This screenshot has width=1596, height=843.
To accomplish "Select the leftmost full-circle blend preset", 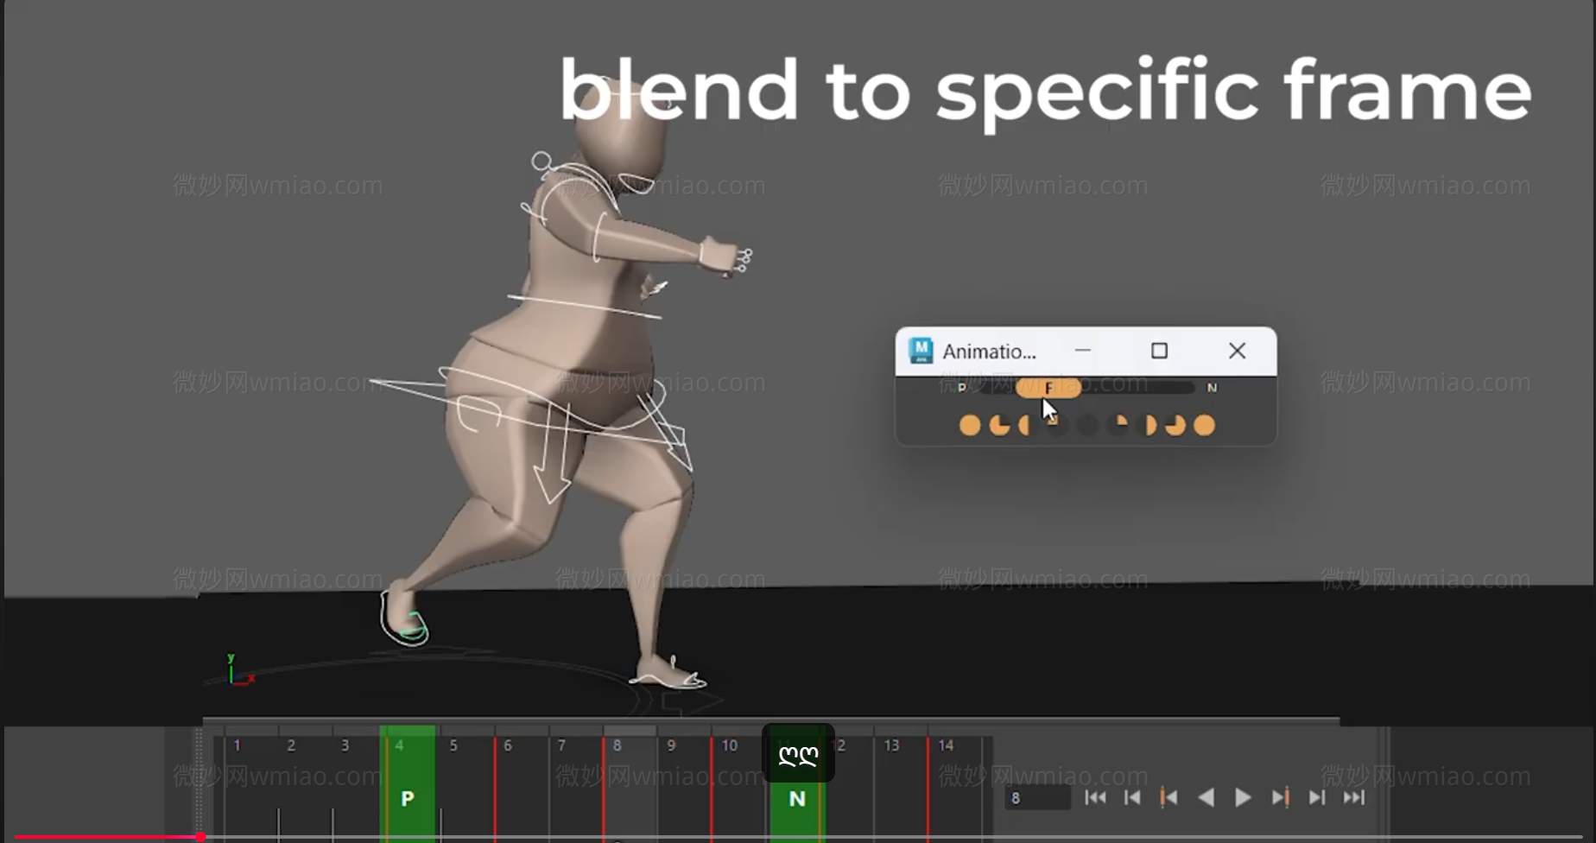I will [x=971, y=425].
